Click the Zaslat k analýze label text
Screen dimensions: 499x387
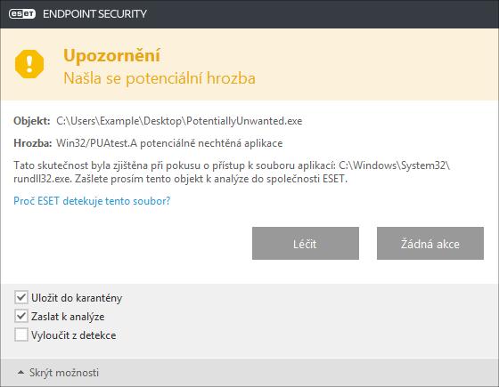coord(68,317)
